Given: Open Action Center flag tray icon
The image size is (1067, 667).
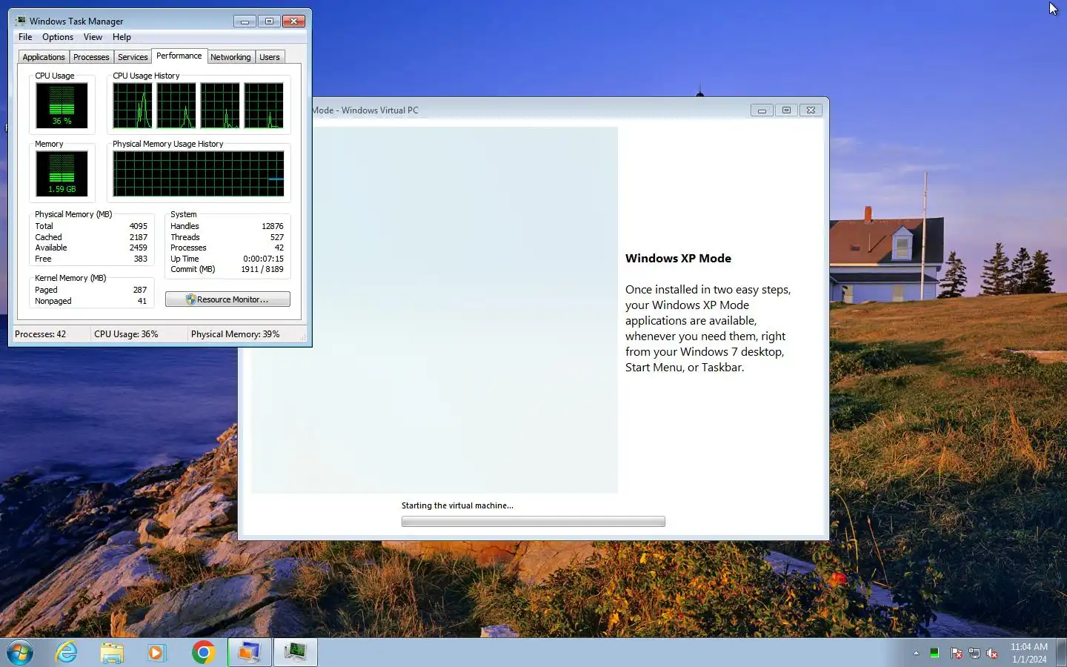Looking at the screenshot, I should 956,653.
